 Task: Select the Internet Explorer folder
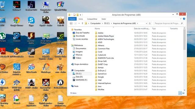click(x=104, y=83)
